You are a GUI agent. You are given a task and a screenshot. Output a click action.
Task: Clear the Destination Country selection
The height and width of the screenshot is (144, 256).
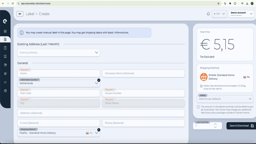pyautogui.click(x=99, y=80)
